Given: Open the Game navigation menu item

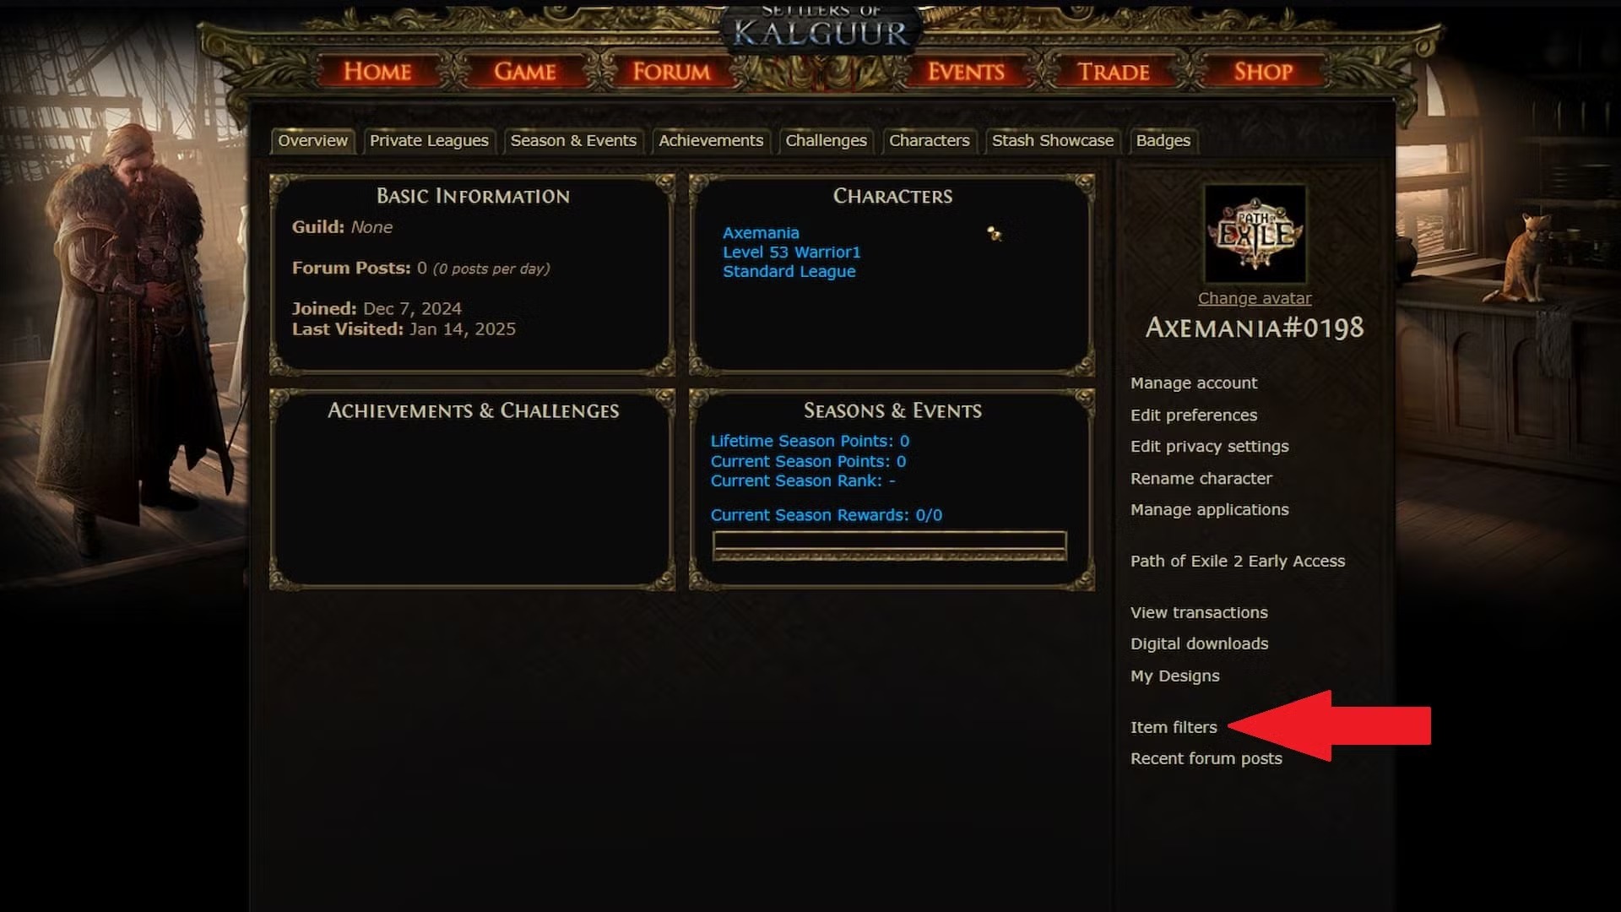Looking at the screenshot, I should (x=525, y=69).
